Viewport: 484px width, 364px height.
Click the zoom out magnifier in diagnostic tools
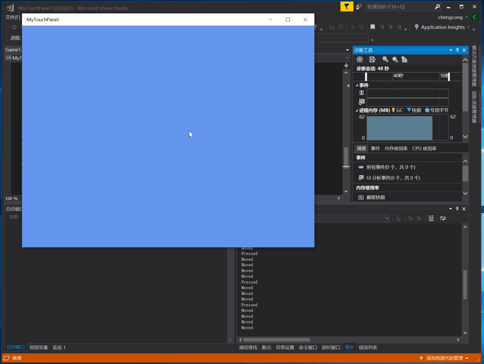[395, 59]
